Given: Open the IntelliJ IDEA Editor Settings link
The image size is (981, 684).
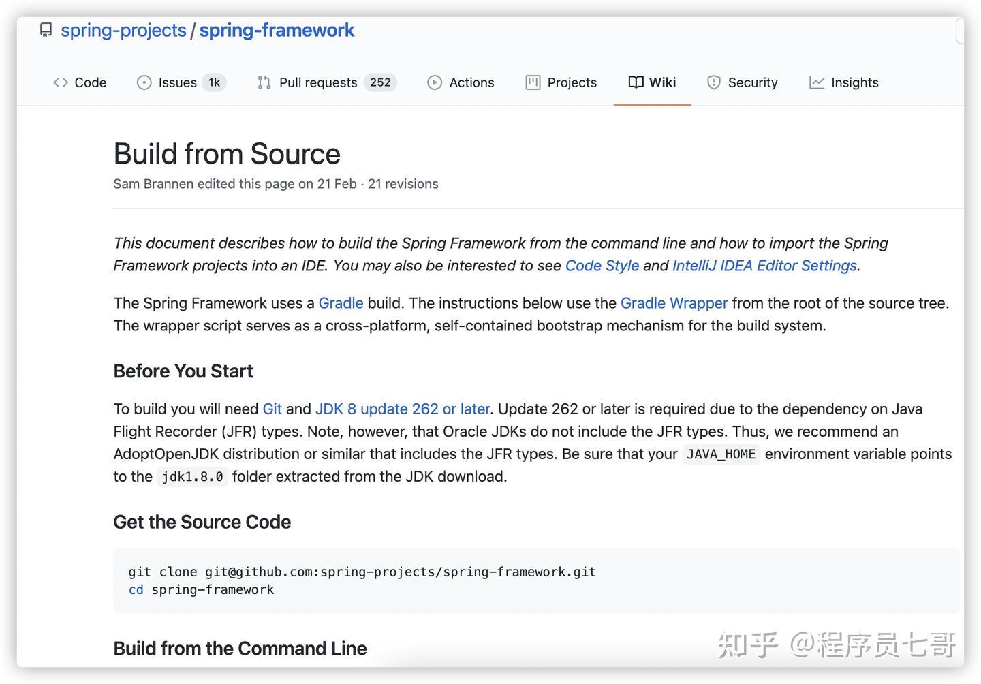Looking at the screenshot, I should click(x=764, y=266).
